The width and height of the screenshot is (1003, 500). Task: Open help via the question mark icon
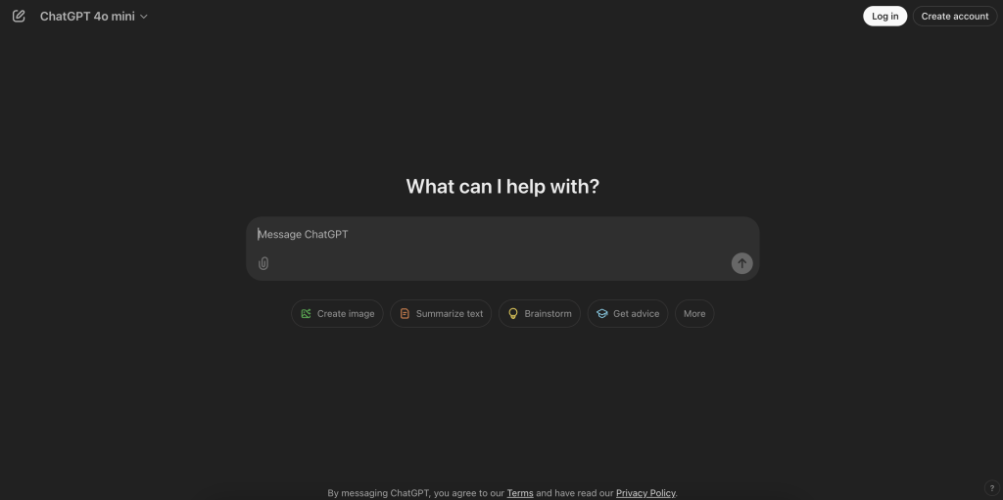click(990, 488)
